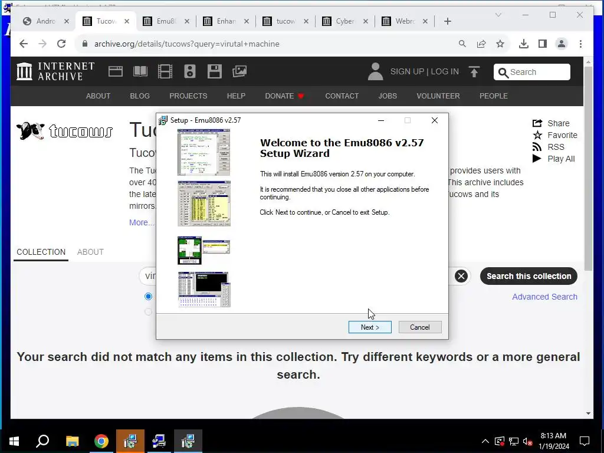Open the PEOPLE nav link
The height and width of the screenshot is (453, 604).
coord(493,96)
